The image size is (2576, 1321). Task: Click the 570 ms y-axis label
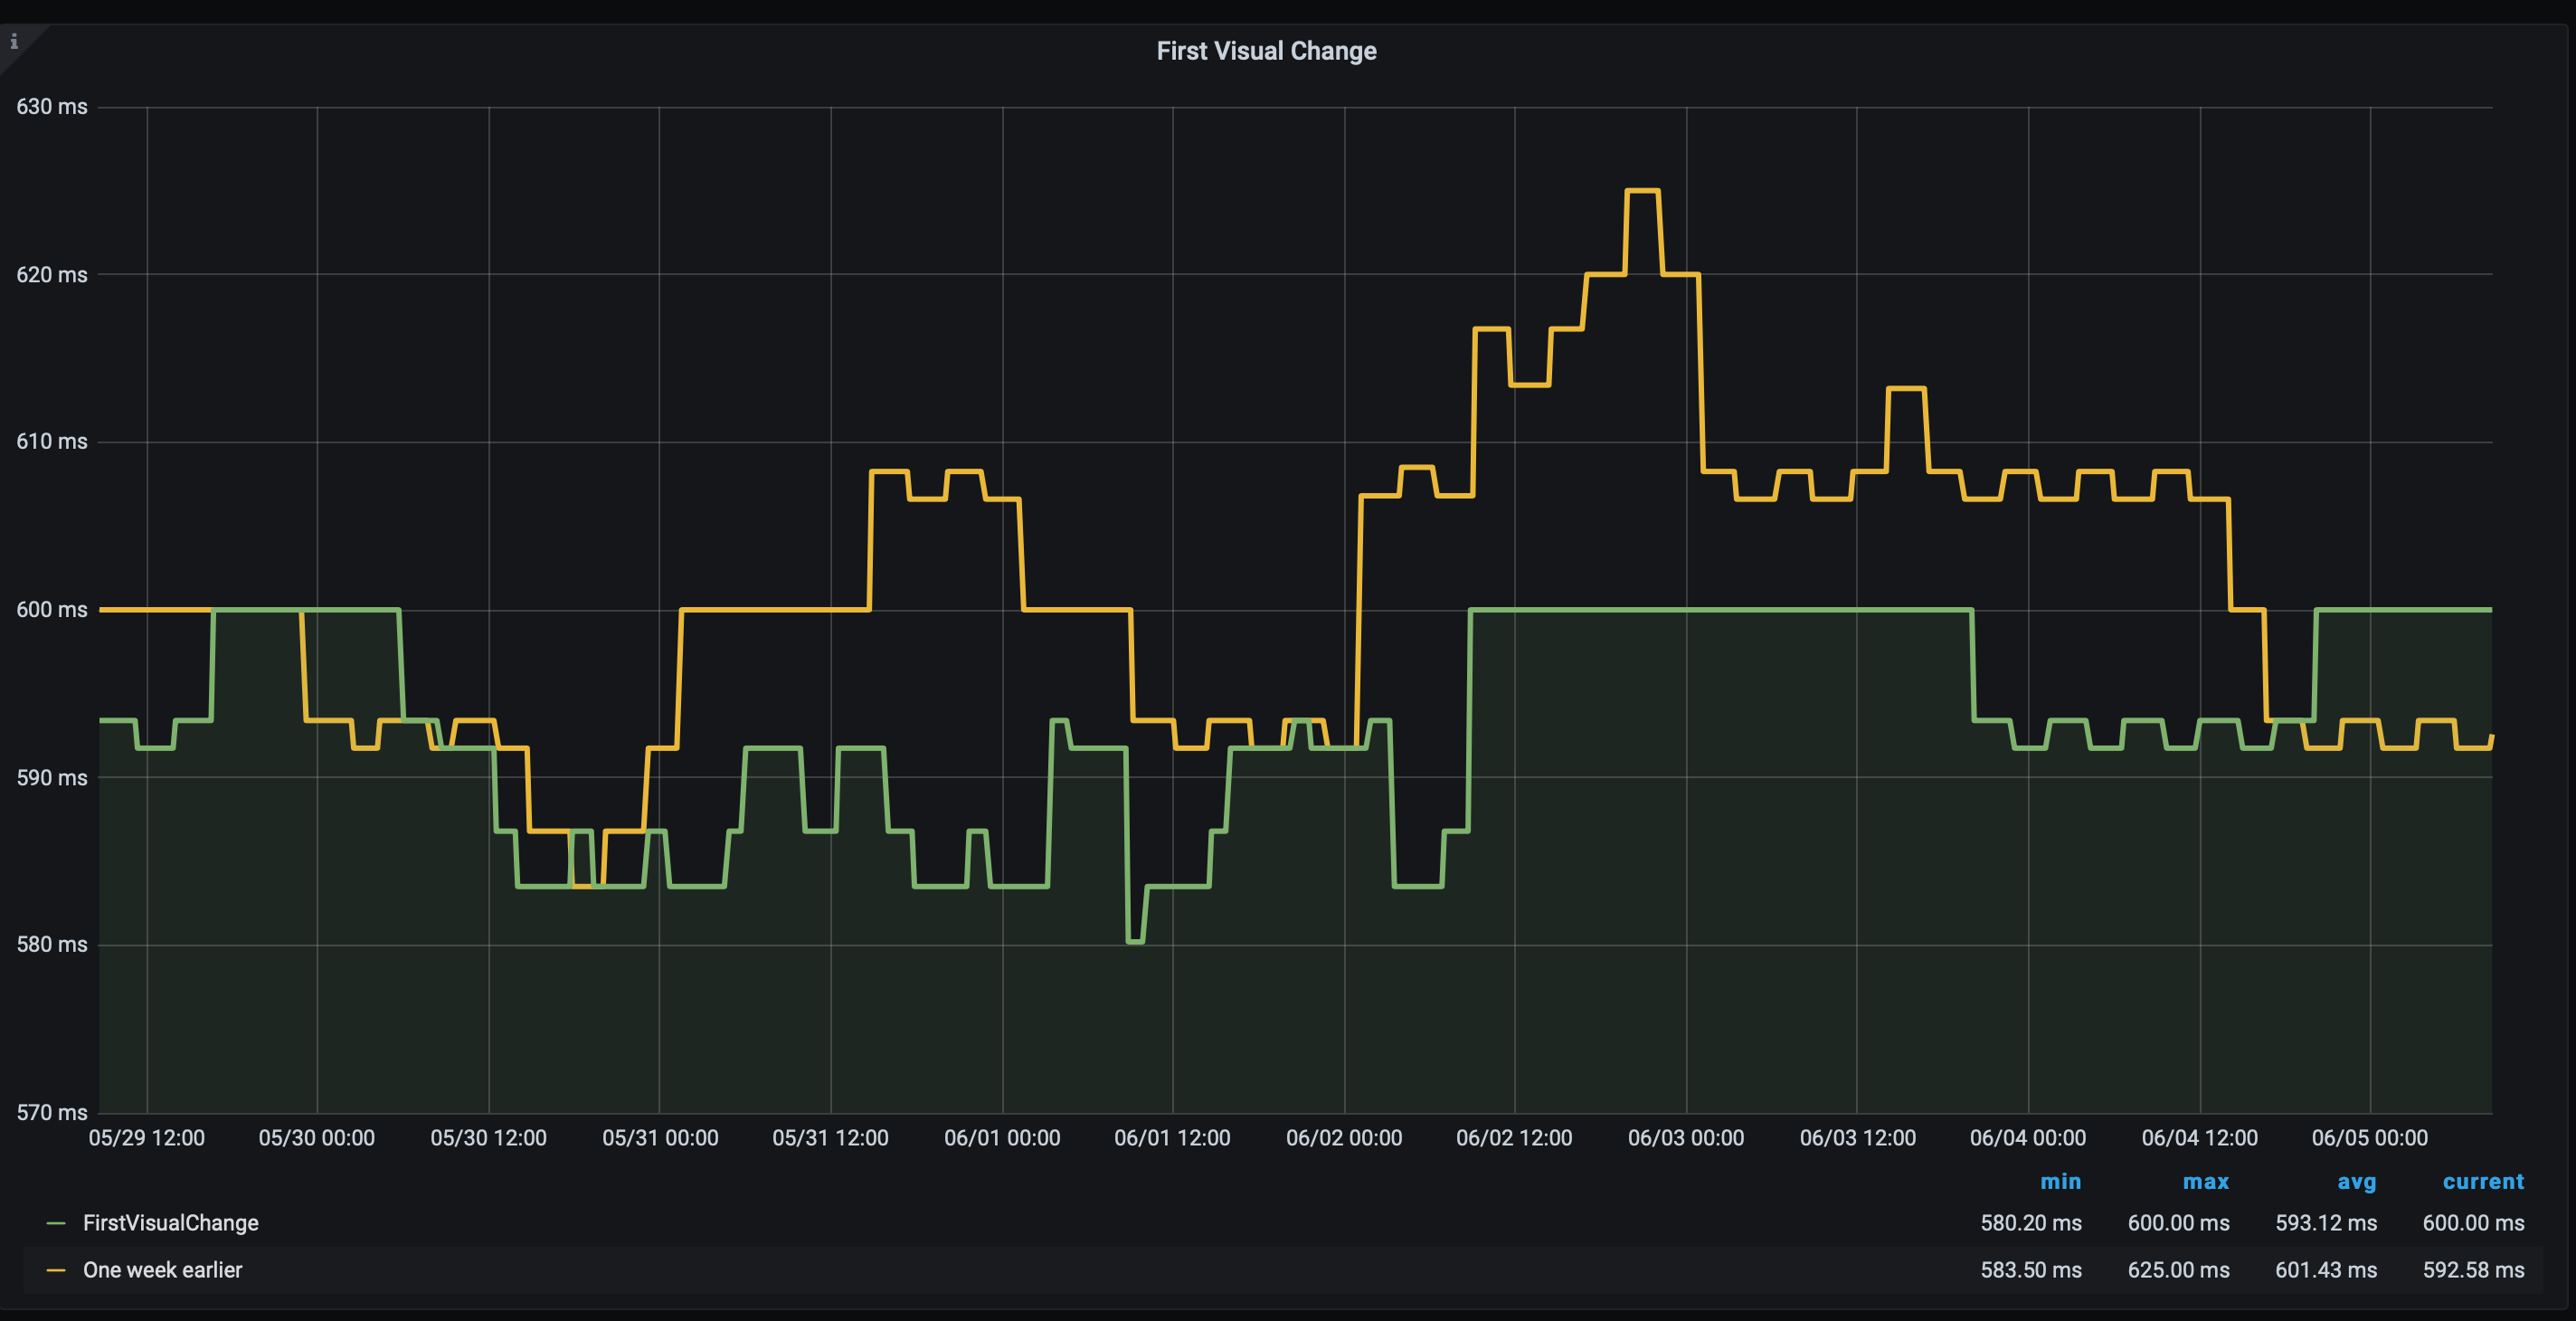point(52,1113)
